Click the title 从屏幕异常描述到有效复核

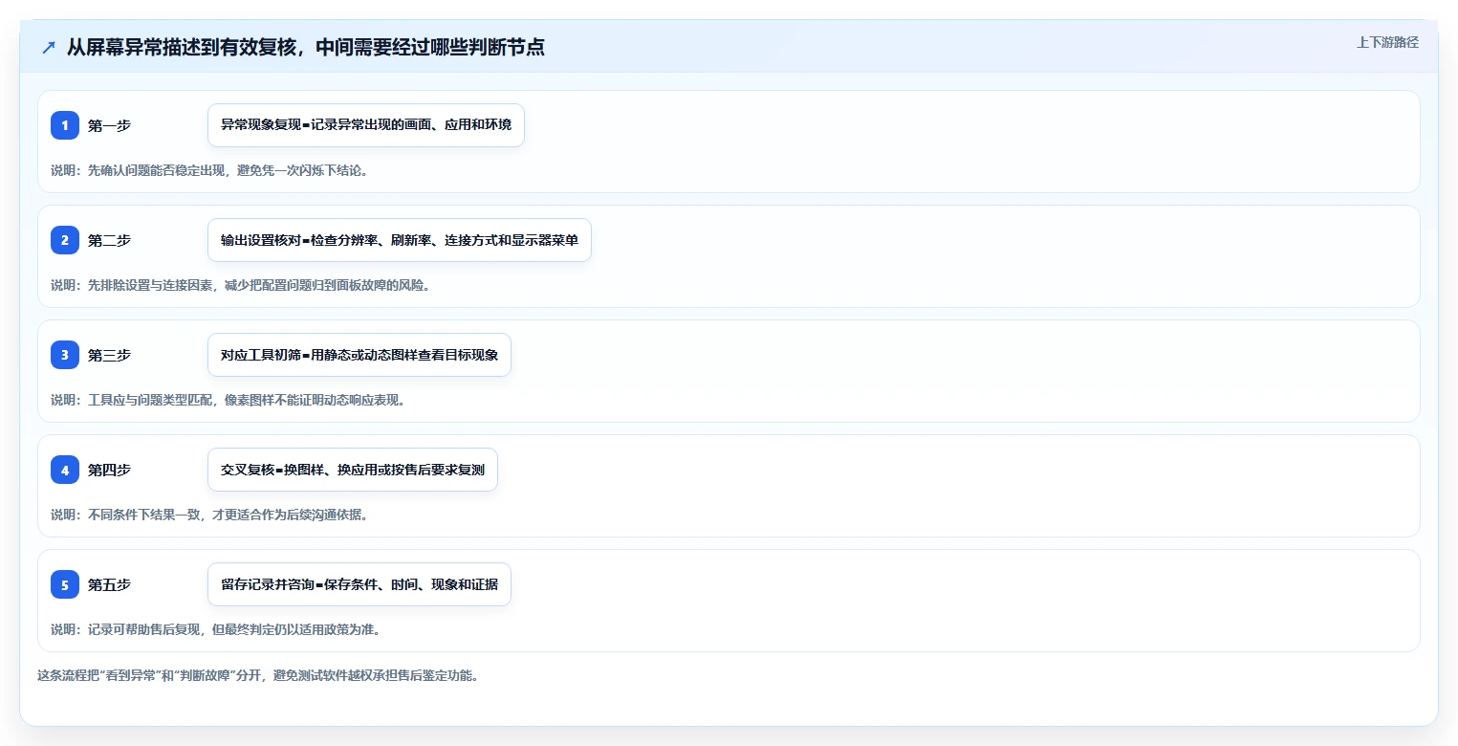tap(306, 47)
